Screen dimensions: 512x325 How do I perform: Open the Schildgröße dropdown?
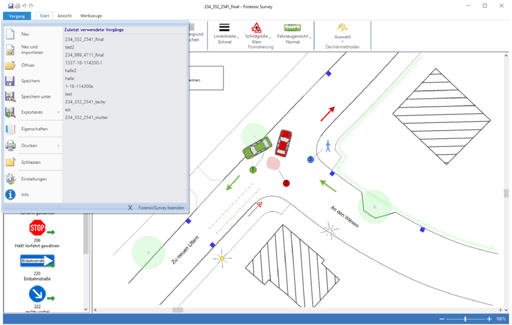(x=256, y=36)
